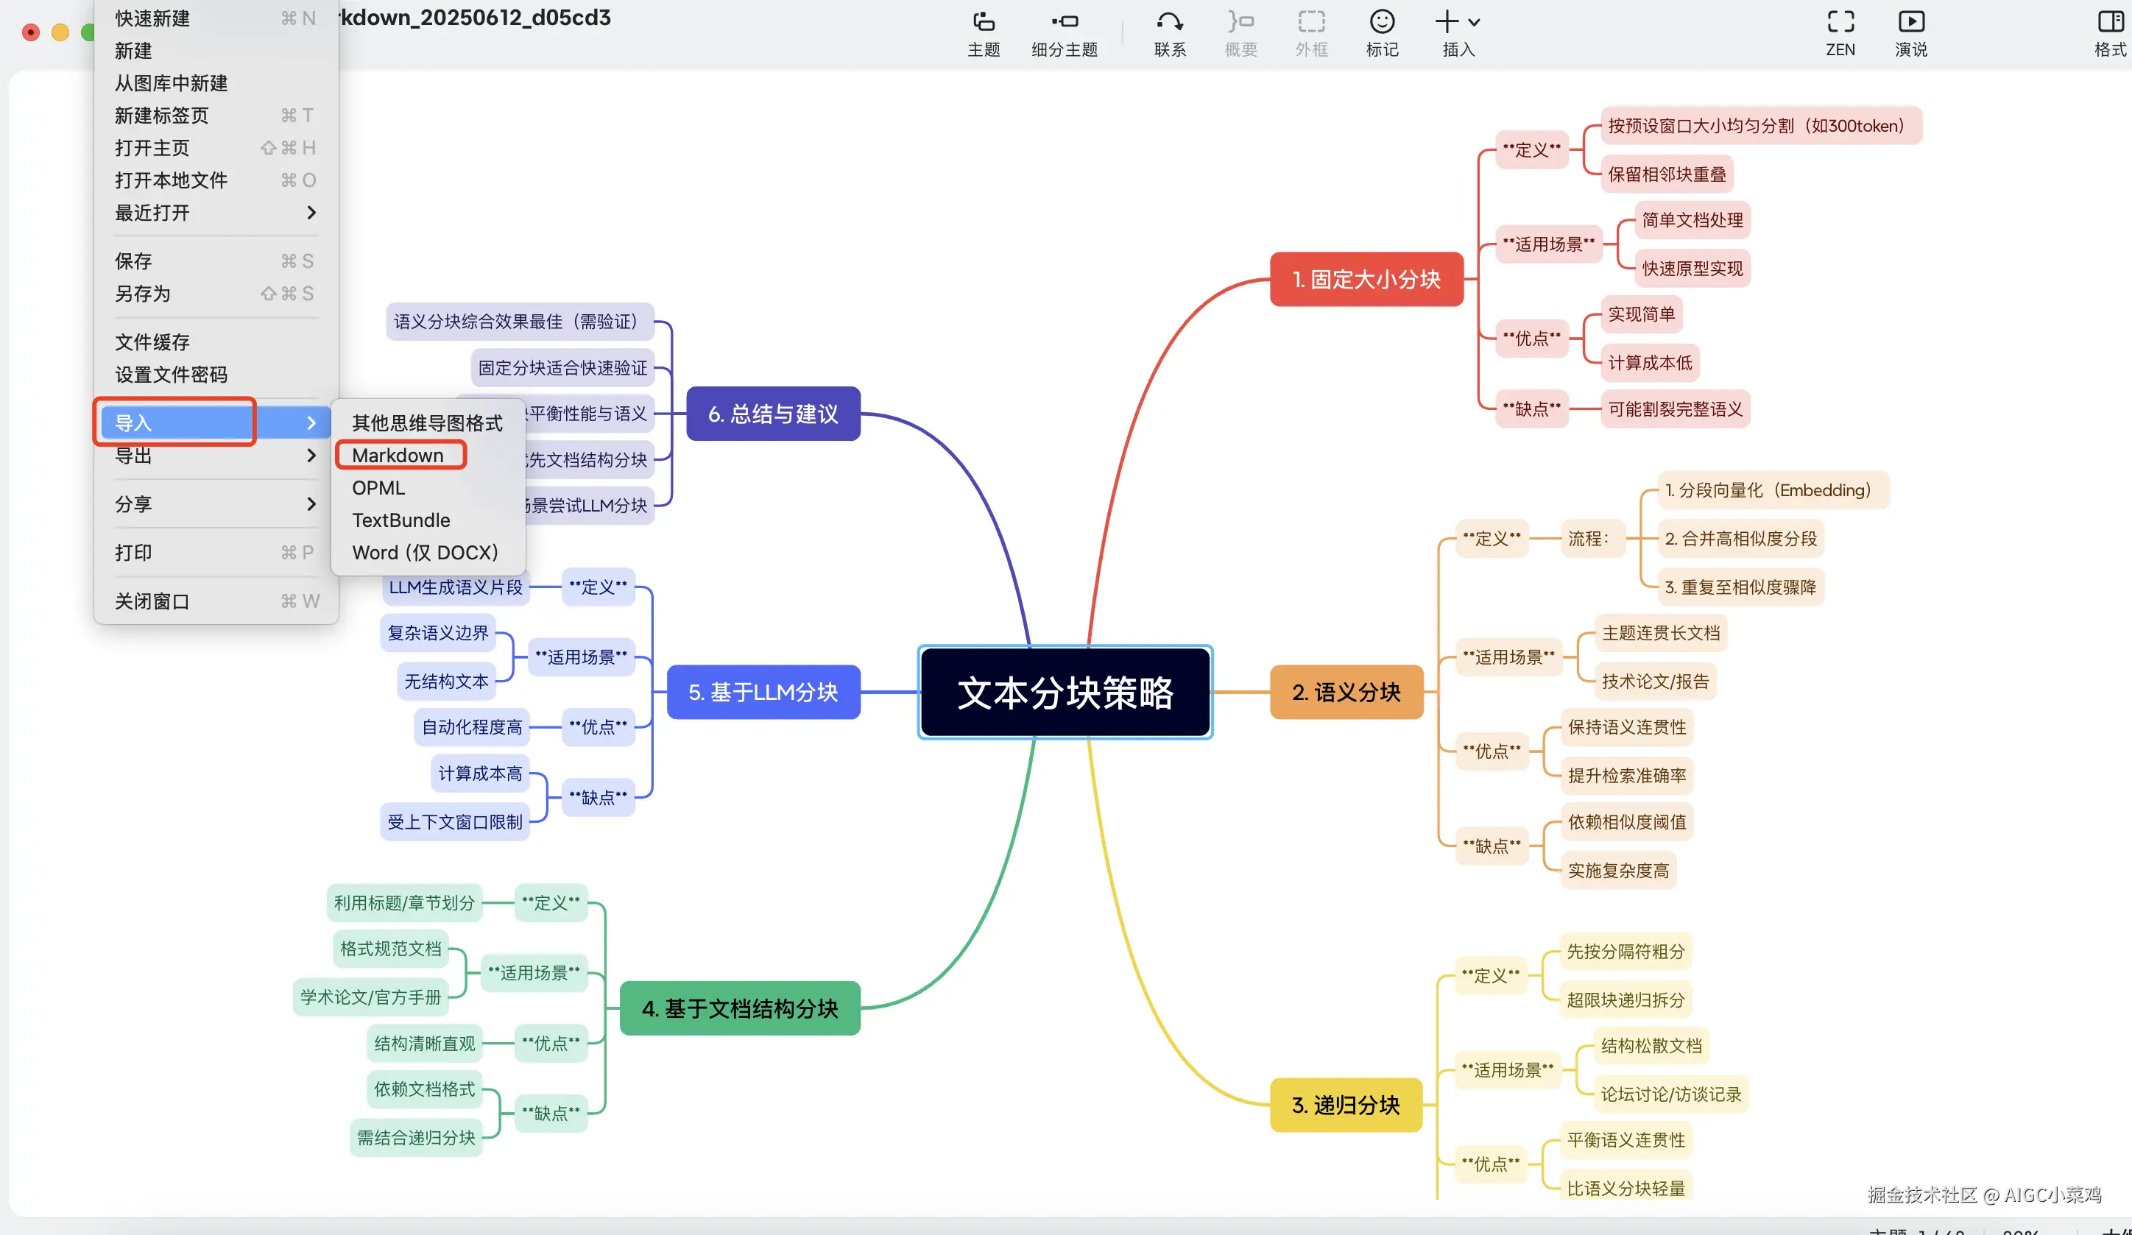Open the 标记 marker smiley icon
This screenshot has height=1235, width=2132.
click(x=1382, y=22)
